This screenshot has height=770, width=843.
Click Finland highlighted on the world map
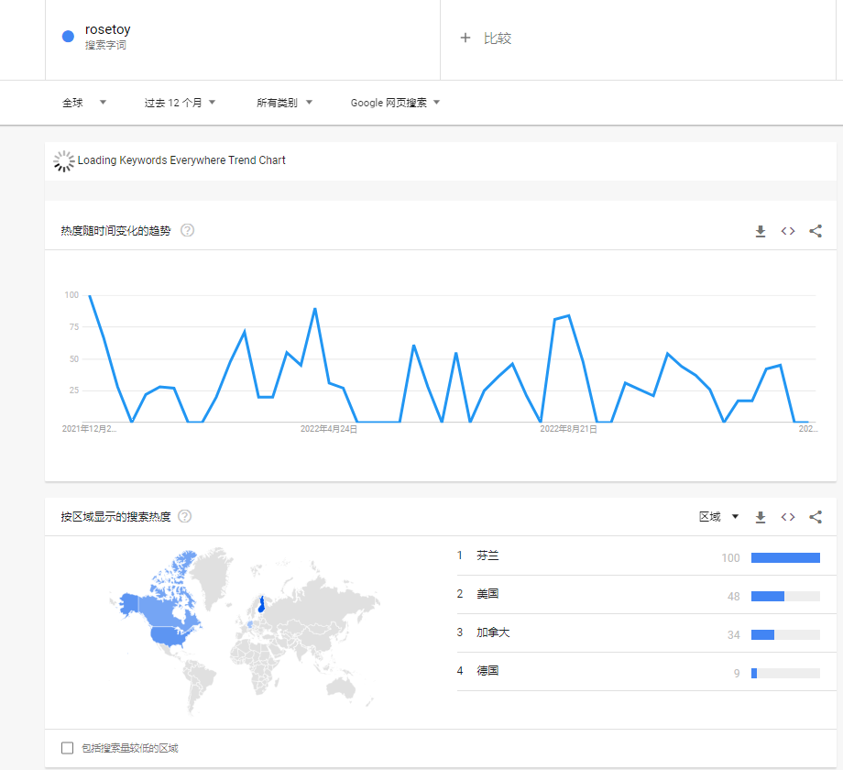261,604
